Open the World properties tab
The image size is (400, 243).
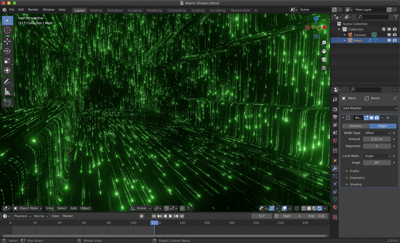(x=335, y=140)
